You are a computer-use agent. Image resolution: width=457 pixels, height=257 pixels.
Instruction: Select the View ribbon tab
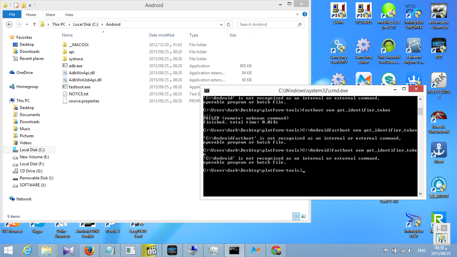tap(69, 15)
